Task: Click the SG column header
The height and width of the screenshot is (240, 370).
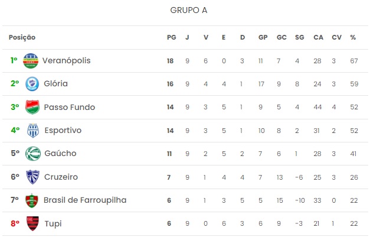Action: (299, 37)
